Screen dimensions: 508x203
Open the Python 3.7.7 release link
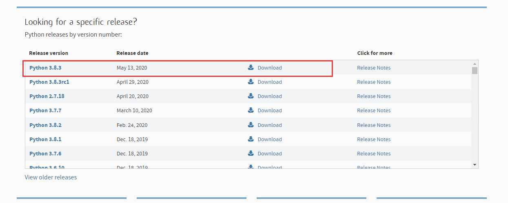(45, 111)
